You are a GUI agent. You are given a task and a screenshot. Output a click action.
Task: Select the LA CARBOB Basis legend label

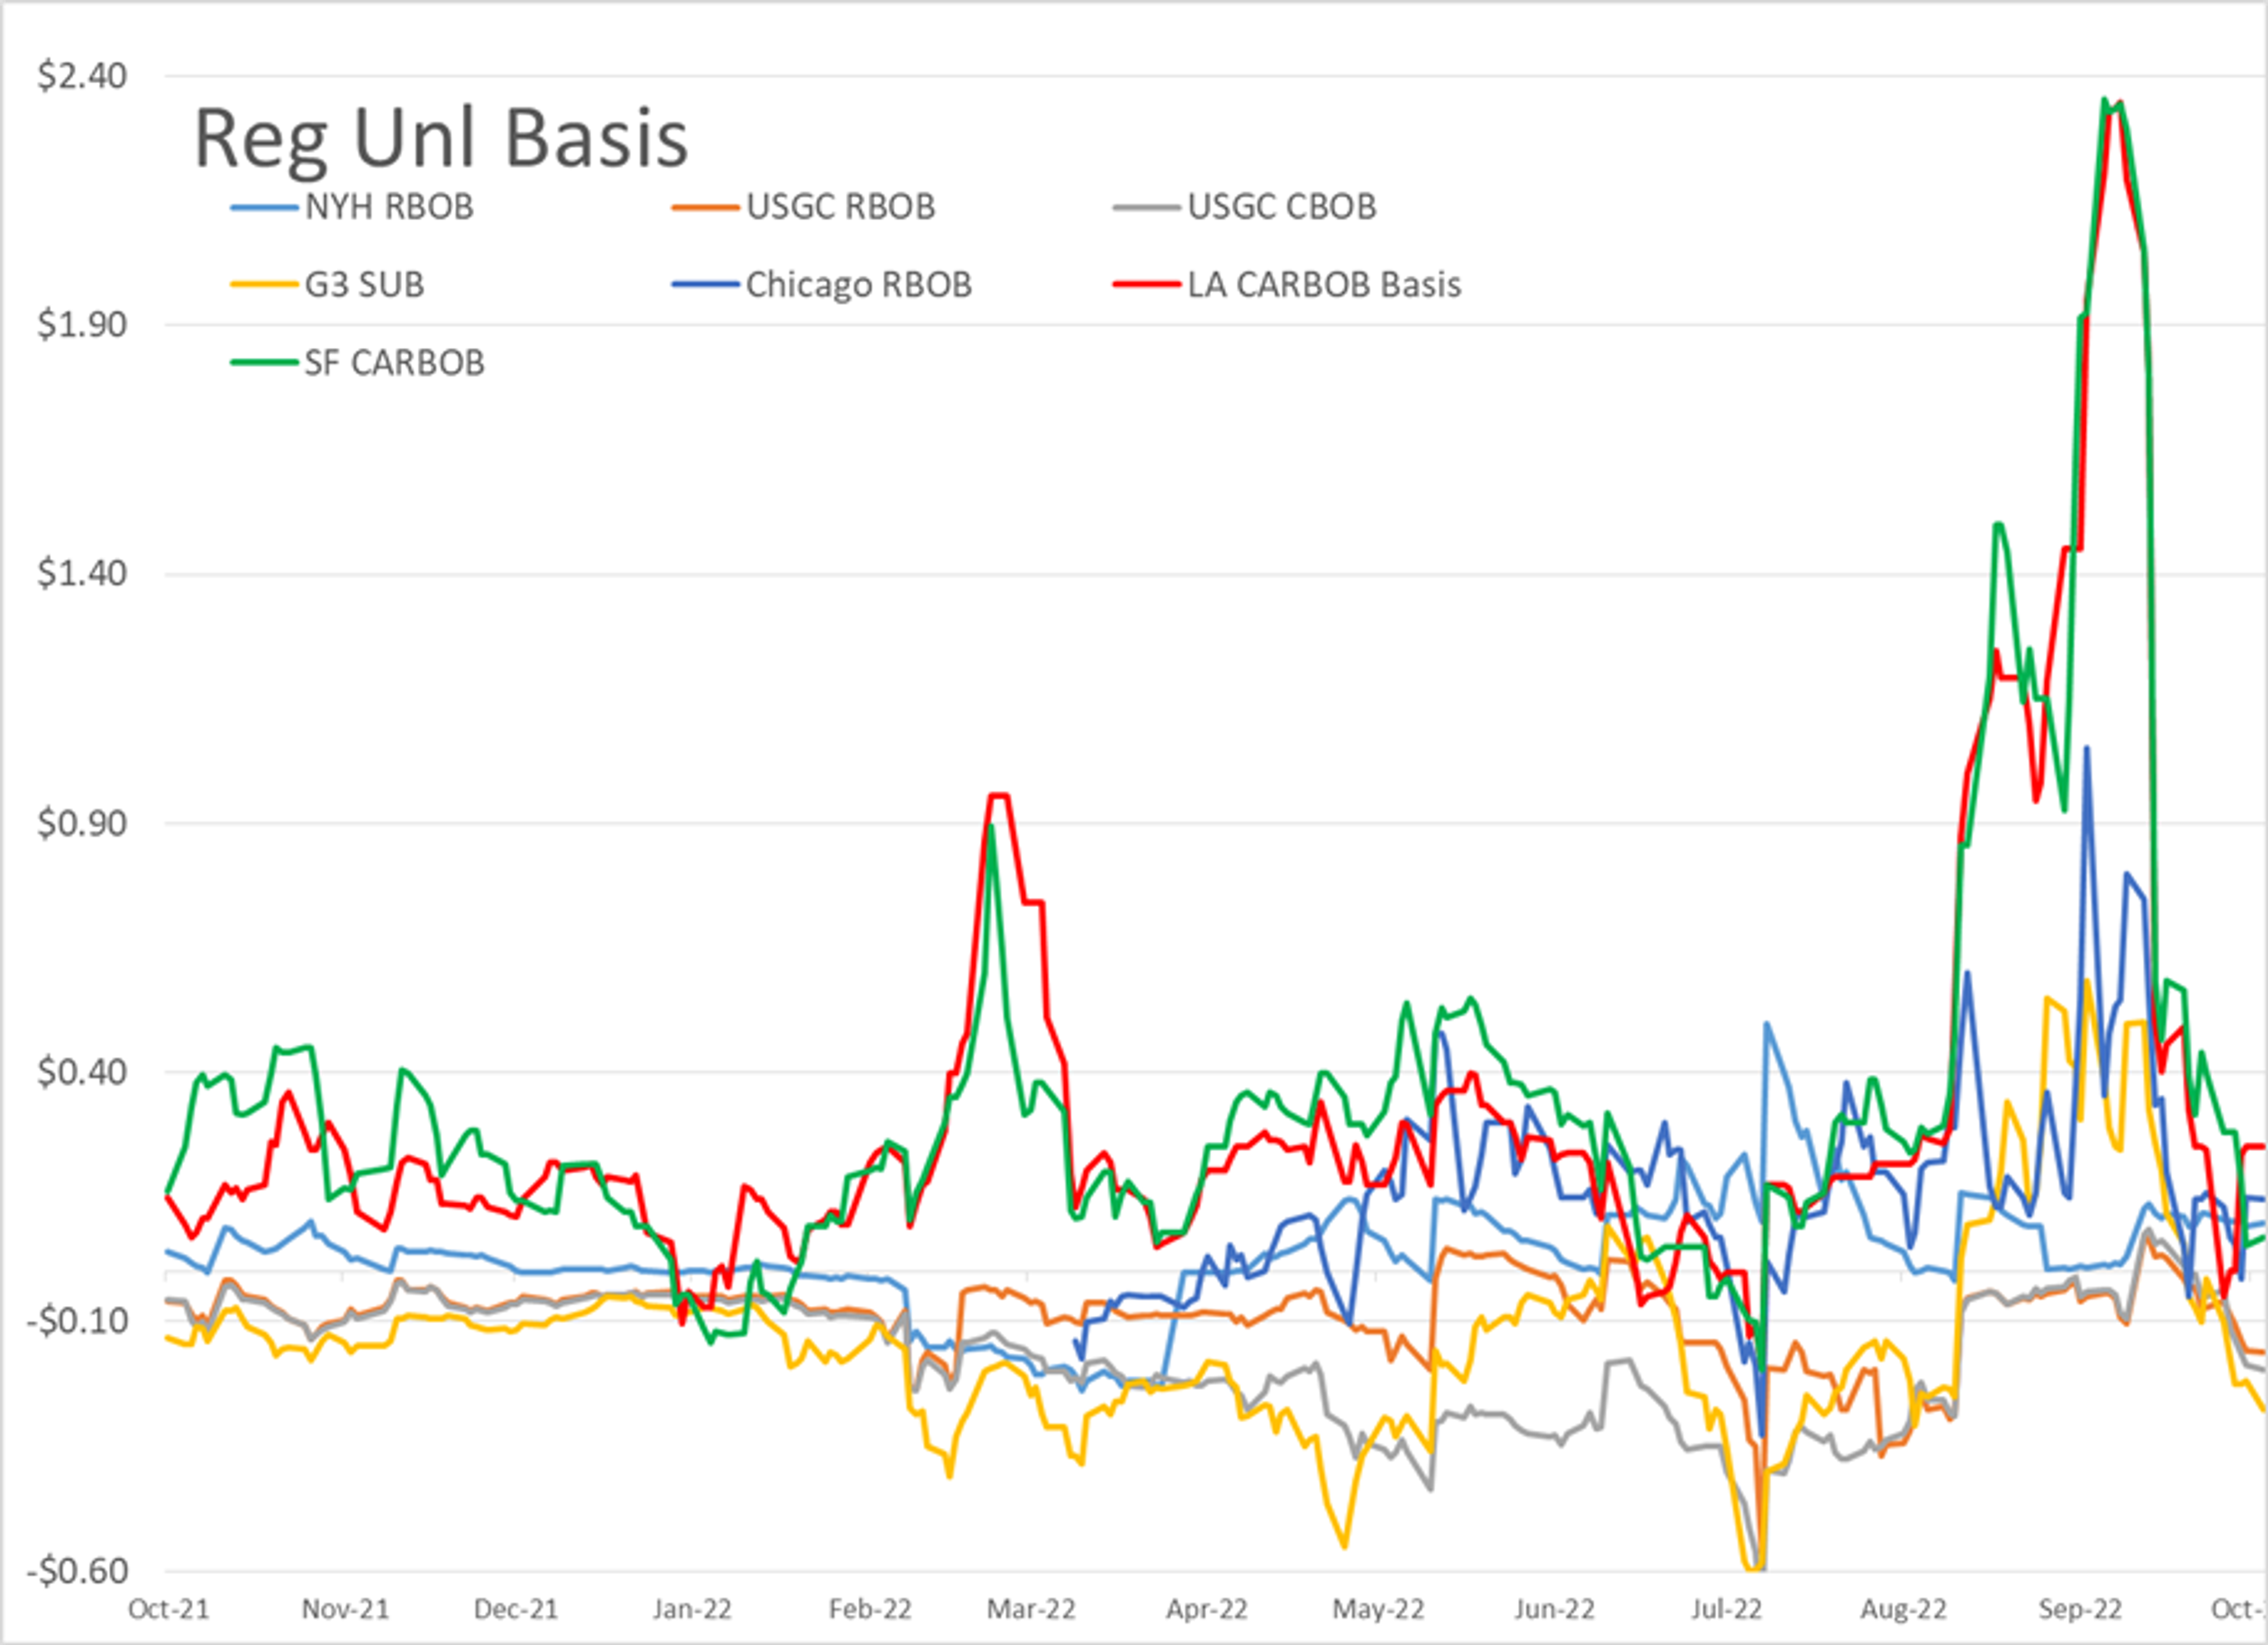tap(1324, 285)
